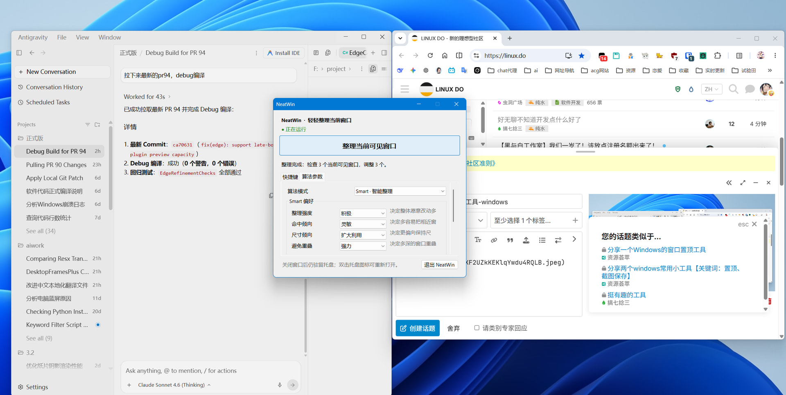
Task: Open Claude Sonnet 4.6 model selector
Action: (x=174, y=385)
